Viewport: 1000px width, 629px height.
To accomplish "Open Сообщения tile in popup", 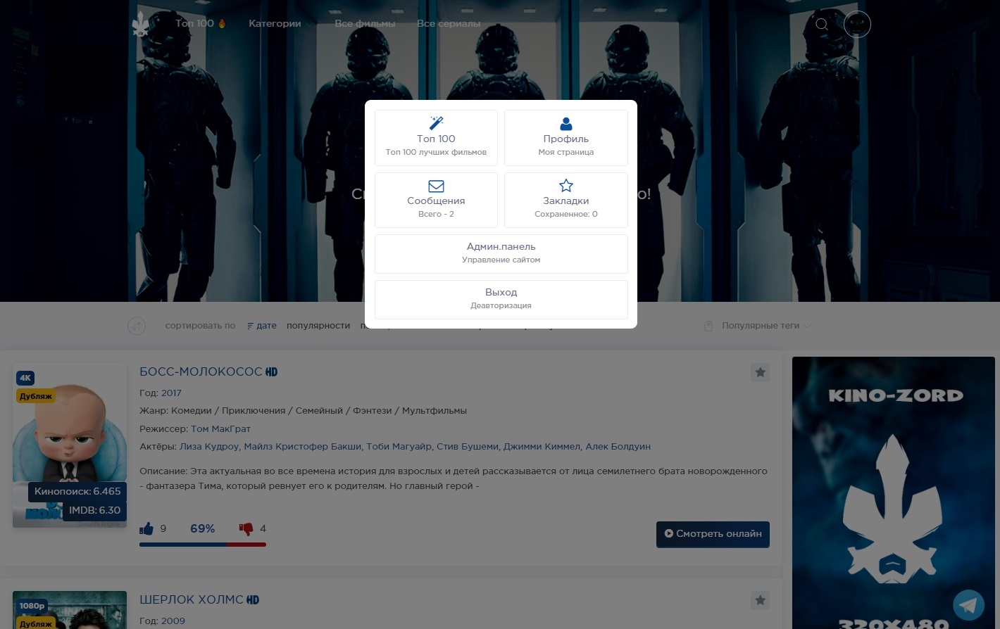I will click(436, 200).
